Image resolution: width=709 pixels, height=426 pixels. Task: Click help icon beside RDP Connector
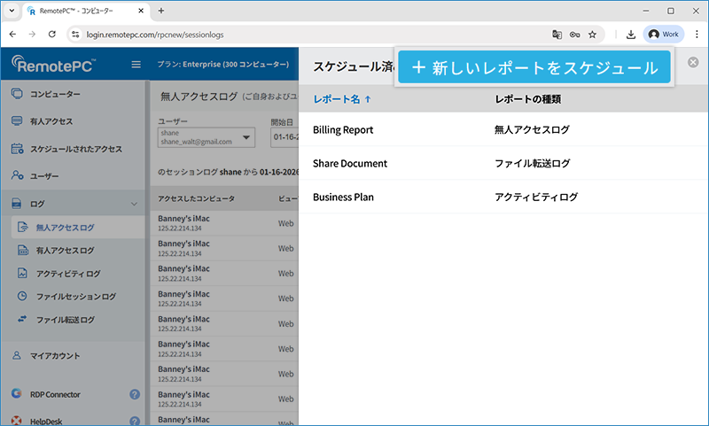pos(135,394)
